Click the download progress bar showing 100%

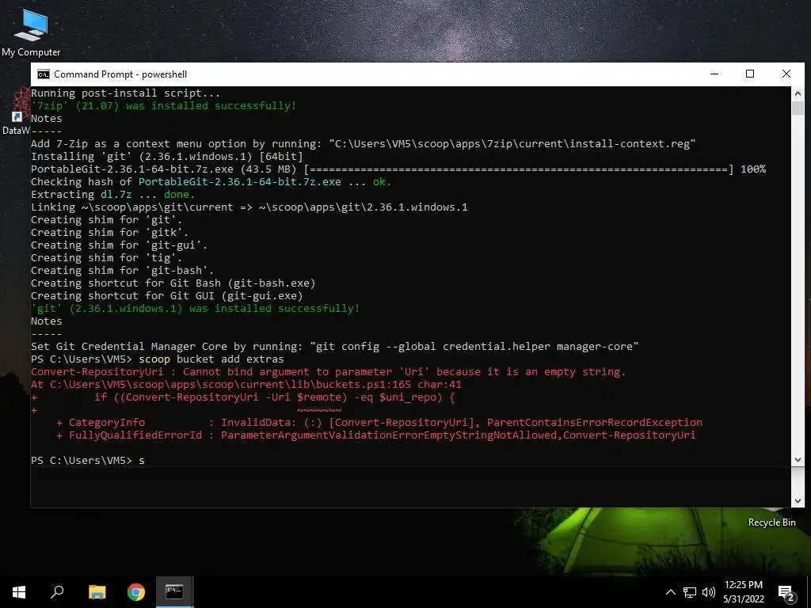point(519,169)
